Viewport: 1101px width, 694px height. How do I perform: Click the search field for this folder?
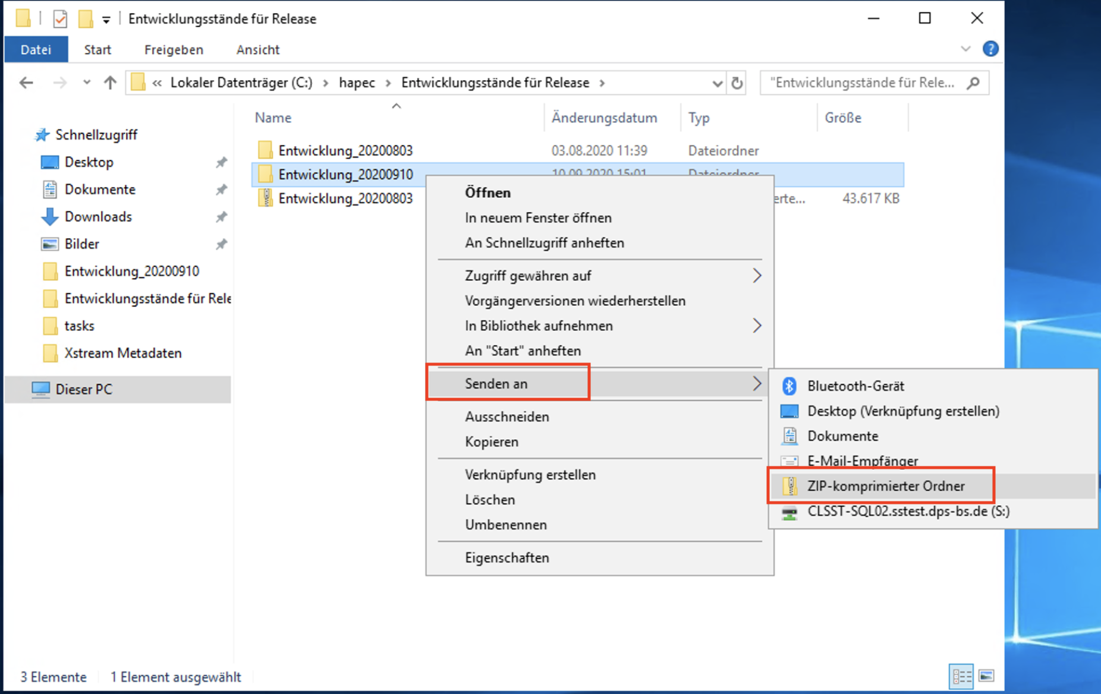(864, 83)
